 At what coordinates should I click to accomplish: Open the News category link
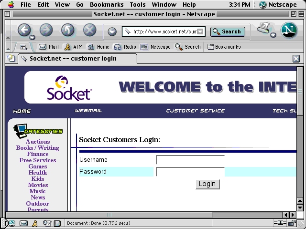pyautogui.click(x=38, y=198)
